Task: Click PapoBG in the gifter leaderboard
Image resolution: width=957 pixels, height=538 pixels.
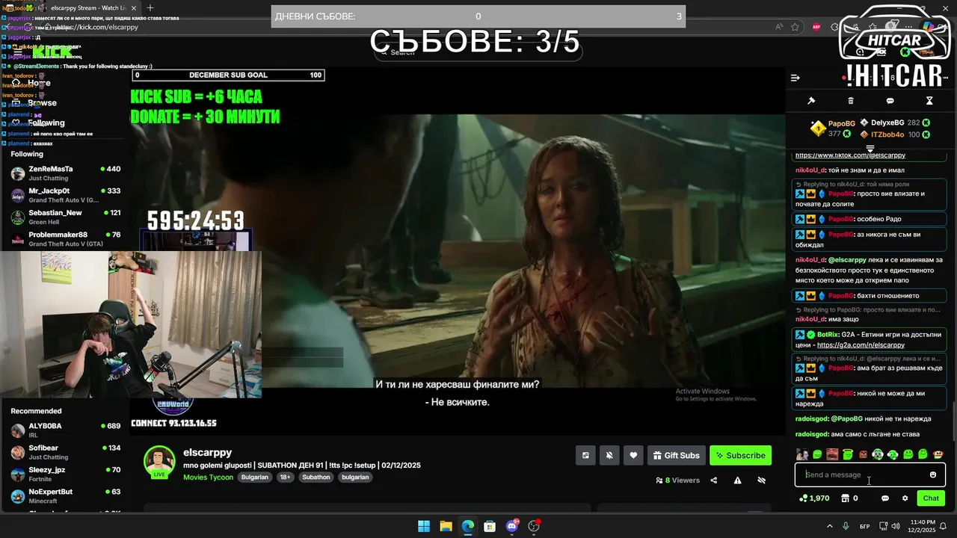Action: pos(841,123)
